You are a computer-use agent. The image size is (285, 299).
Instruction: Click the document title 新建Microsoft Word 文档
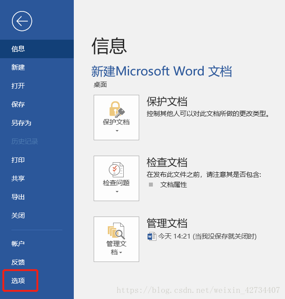tap(162, 71)
